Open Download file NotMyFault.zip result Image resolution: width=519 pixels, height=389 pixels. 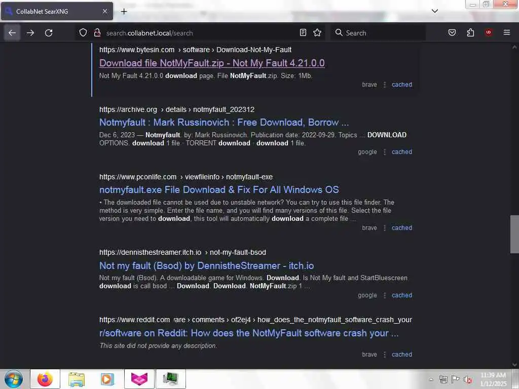point(212,63)
